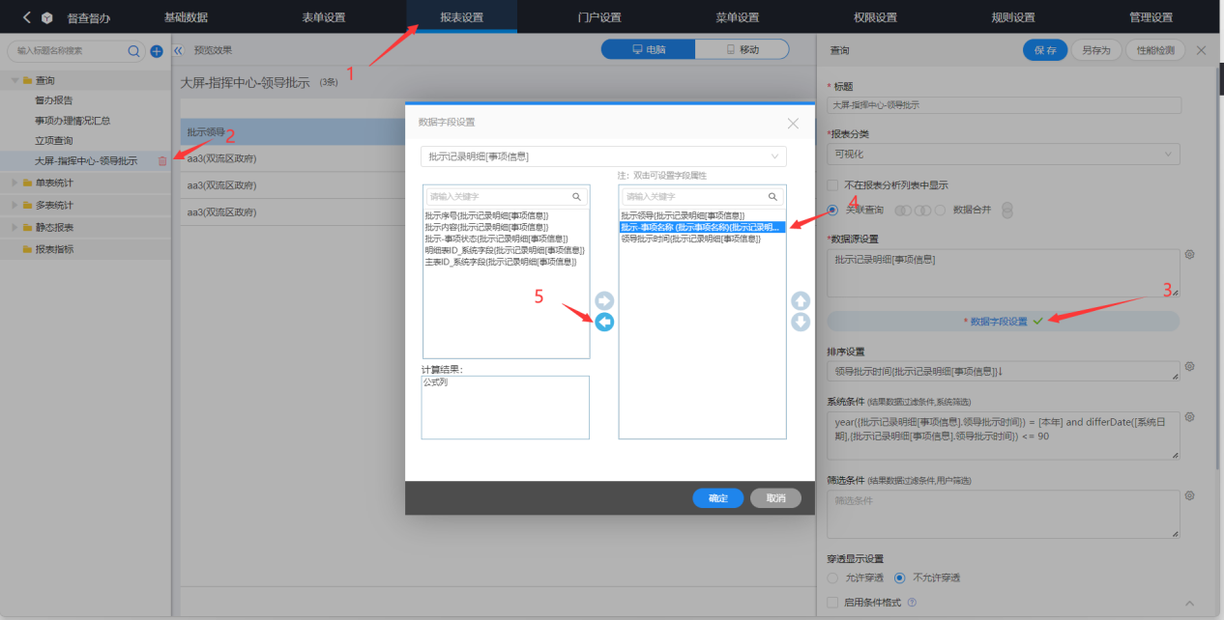Move selected field right with the arrow
This screenshot has height=620, width=1224.
click(604, 301)
